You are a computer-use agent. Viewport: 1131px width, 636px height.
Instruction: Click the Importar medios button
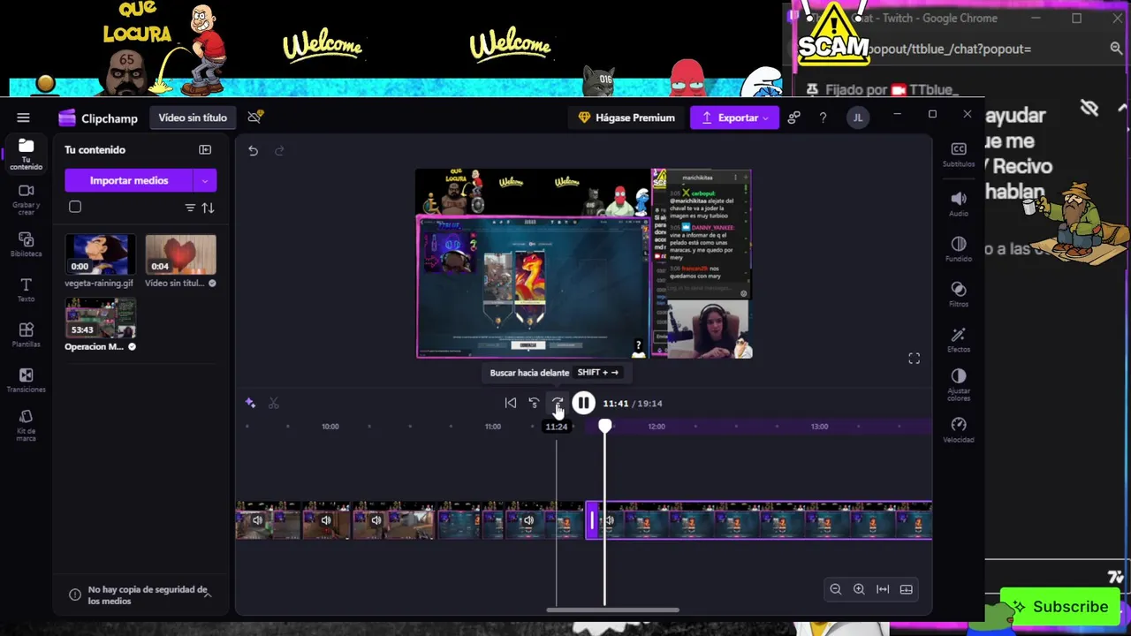129,180
